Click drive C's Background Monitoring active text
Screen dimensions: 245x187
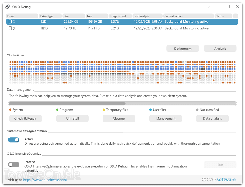point(187,22)
